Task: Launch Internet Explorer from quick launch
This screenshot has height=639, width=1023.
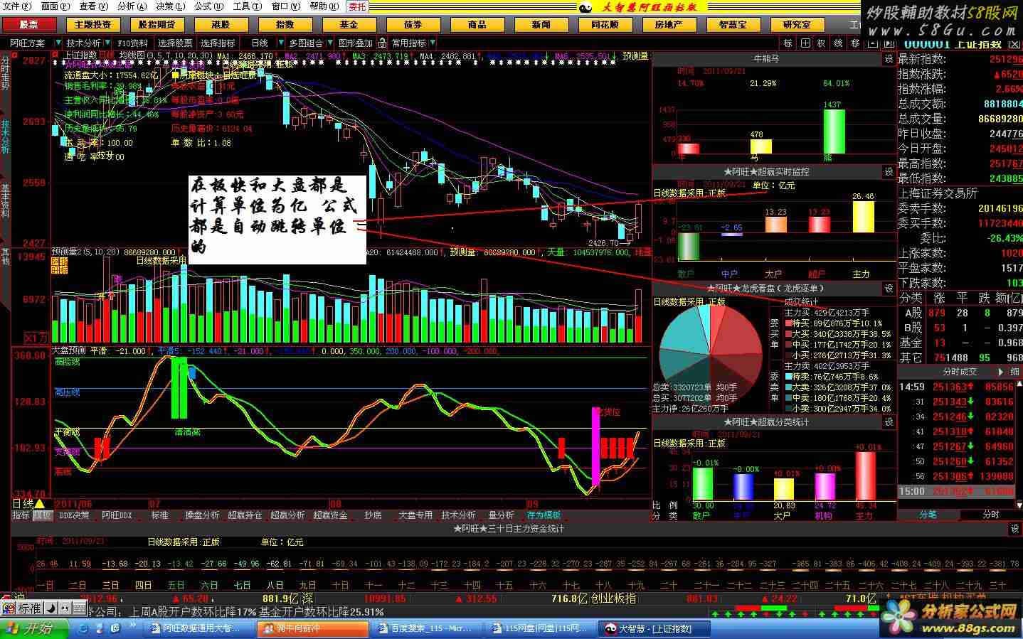Action: [83, 628]
